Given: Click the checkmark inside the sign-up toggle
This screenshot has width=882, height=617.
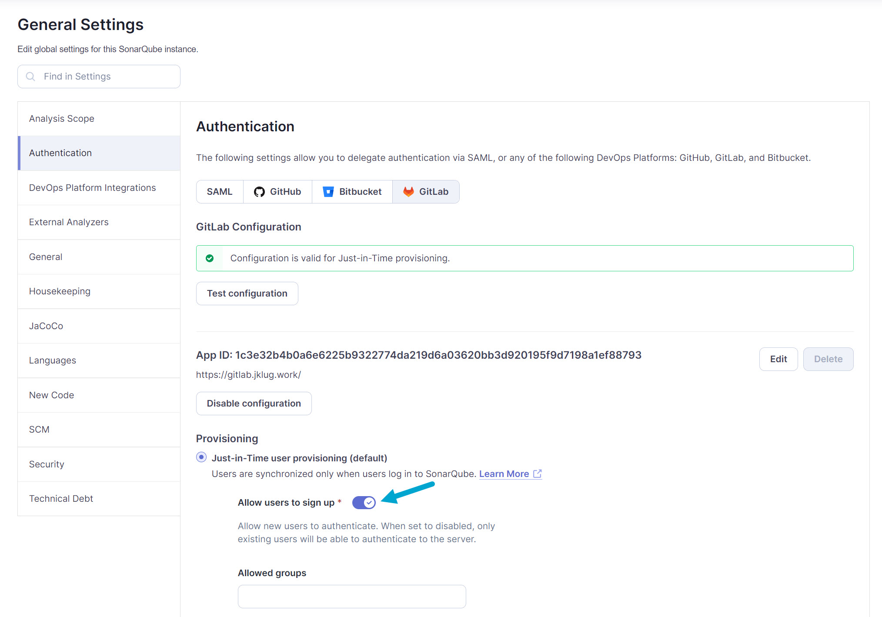Looking at the screenshot, I should tap(368, 502).
